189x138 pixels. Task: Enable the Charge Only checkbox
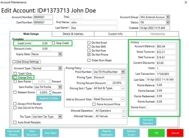coord(15,77)
